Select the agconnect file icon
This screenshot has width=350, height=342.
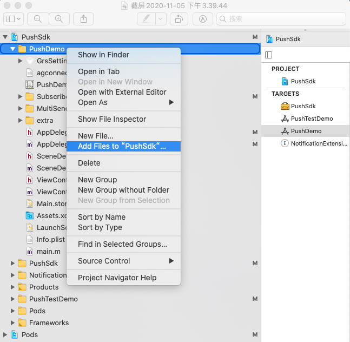point(30,73)
